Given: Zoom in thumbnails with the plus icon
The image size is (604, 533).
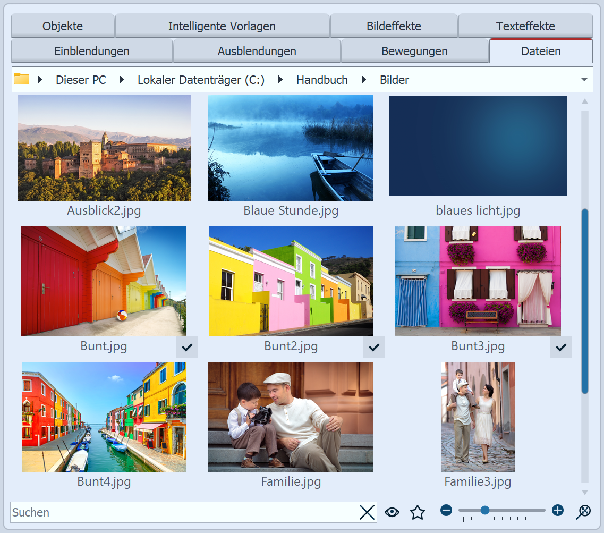Looking at the screenshot, I should click(557, 510).
